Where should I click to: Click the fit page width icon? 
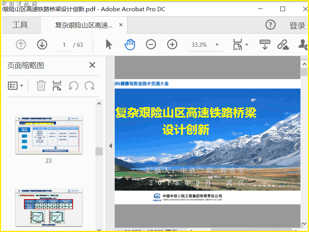(238, 44)
